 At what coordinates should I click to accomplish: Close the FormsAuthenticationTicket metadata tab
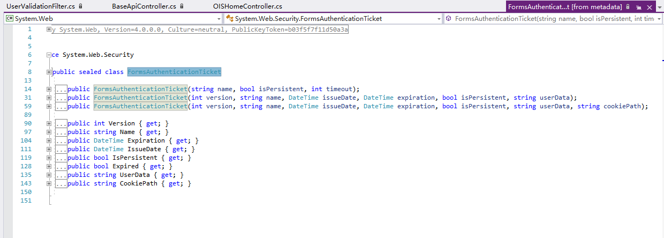pos(649,7)
